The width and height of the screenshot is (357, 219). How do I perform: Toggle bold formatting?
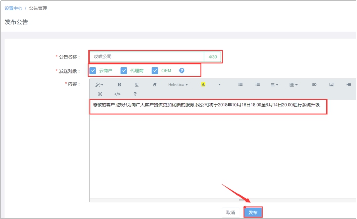click(x=119, y=85)
